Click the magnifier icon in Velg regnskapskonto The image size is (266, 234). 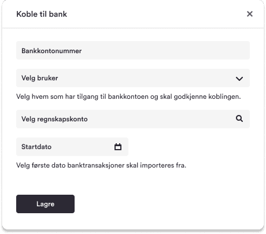point(239,118)
